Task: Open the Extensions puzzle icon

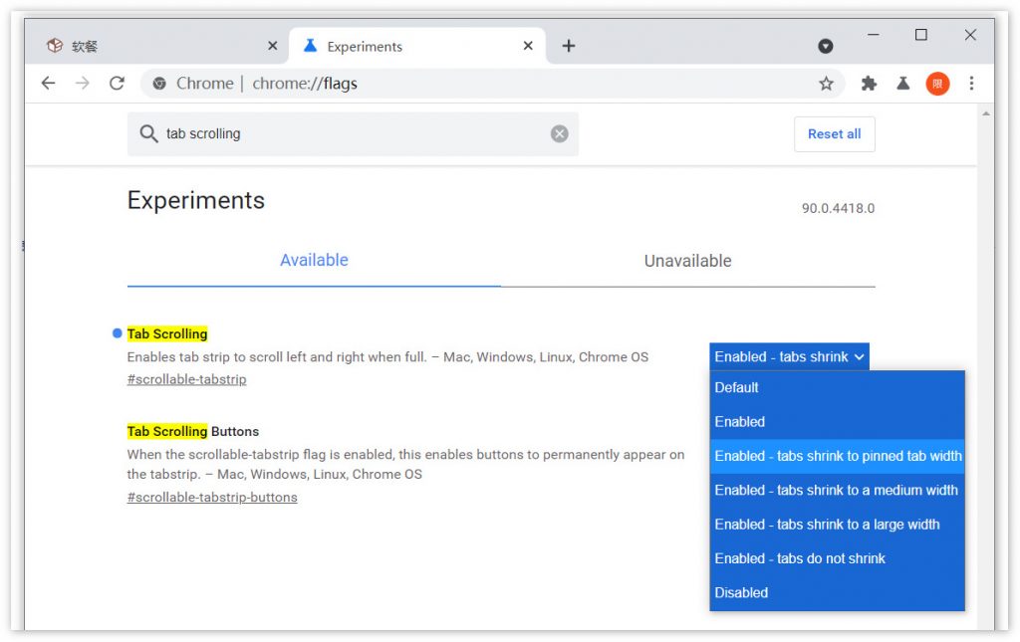Action: click(869, 84)
